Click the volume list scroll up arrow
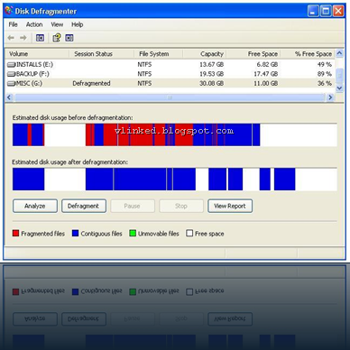Image resolution: width=350 pixels, height=350 pixels. 339,53
